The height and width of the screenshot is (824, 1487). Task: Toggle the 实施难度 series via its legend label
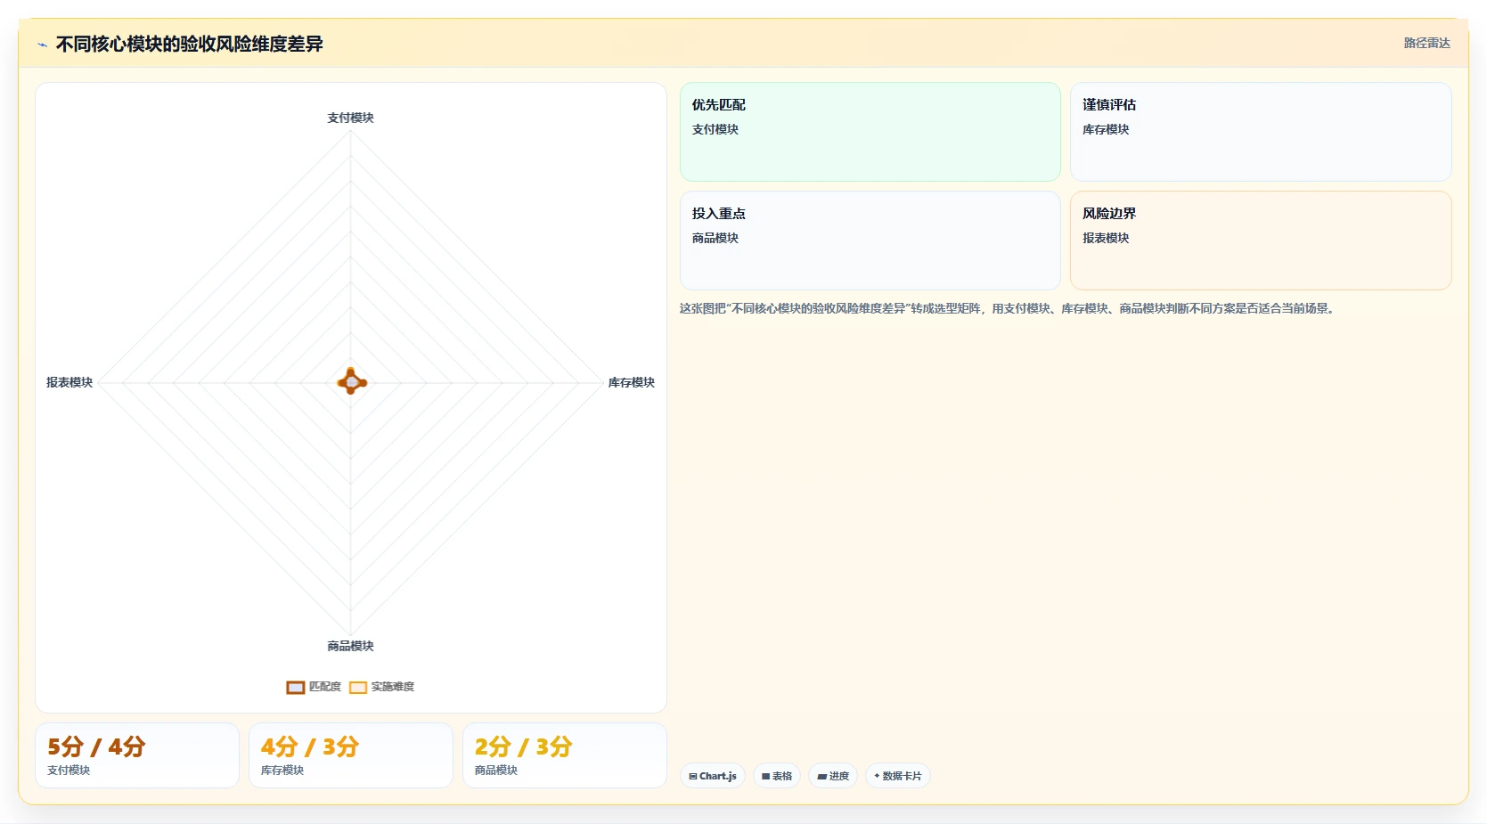click(393, 687)
